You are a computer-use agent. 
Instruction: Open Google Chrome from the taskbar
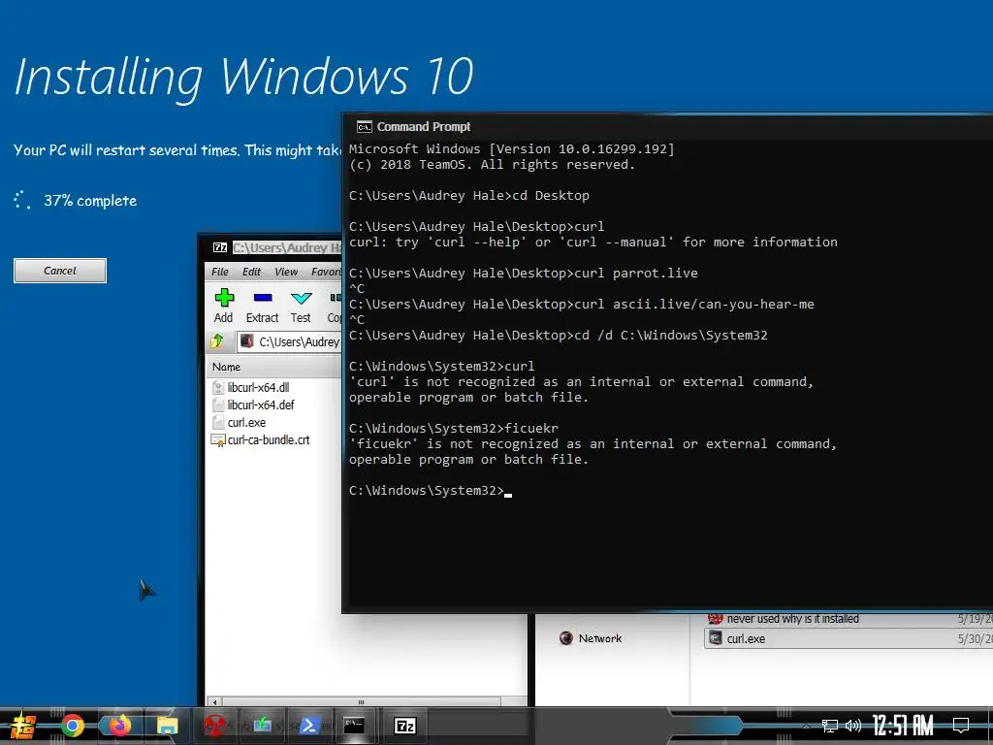pyautogui.click(x=73, y=726)
